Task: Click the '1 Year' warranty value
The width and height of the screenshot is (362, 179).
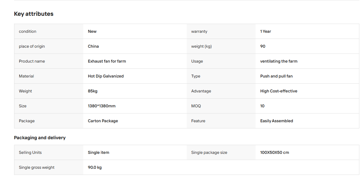Action: click(266, 31)
